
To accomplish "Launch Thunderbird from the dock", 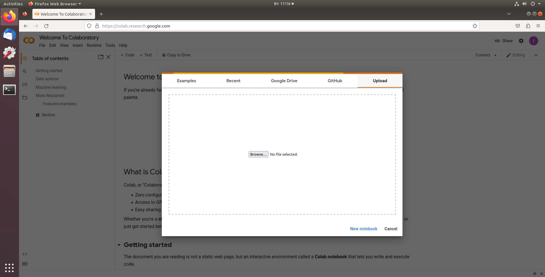I will point(9,35).
